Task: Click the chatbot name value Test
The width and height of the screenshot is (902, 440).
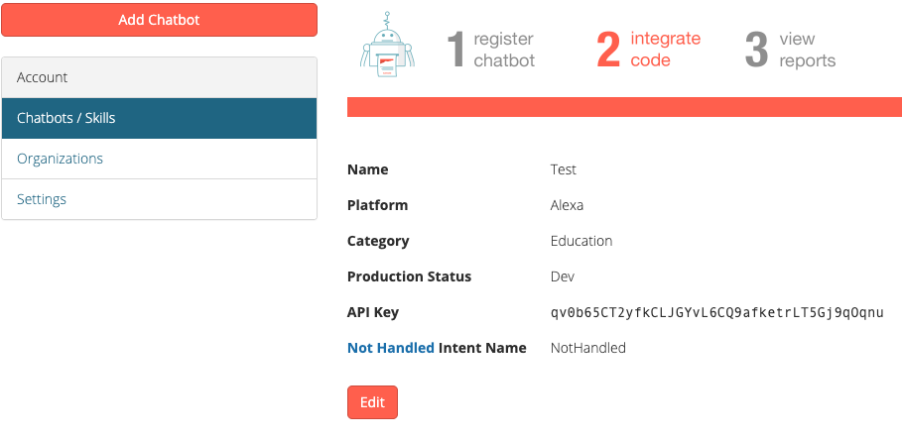Action: (564, 169)
